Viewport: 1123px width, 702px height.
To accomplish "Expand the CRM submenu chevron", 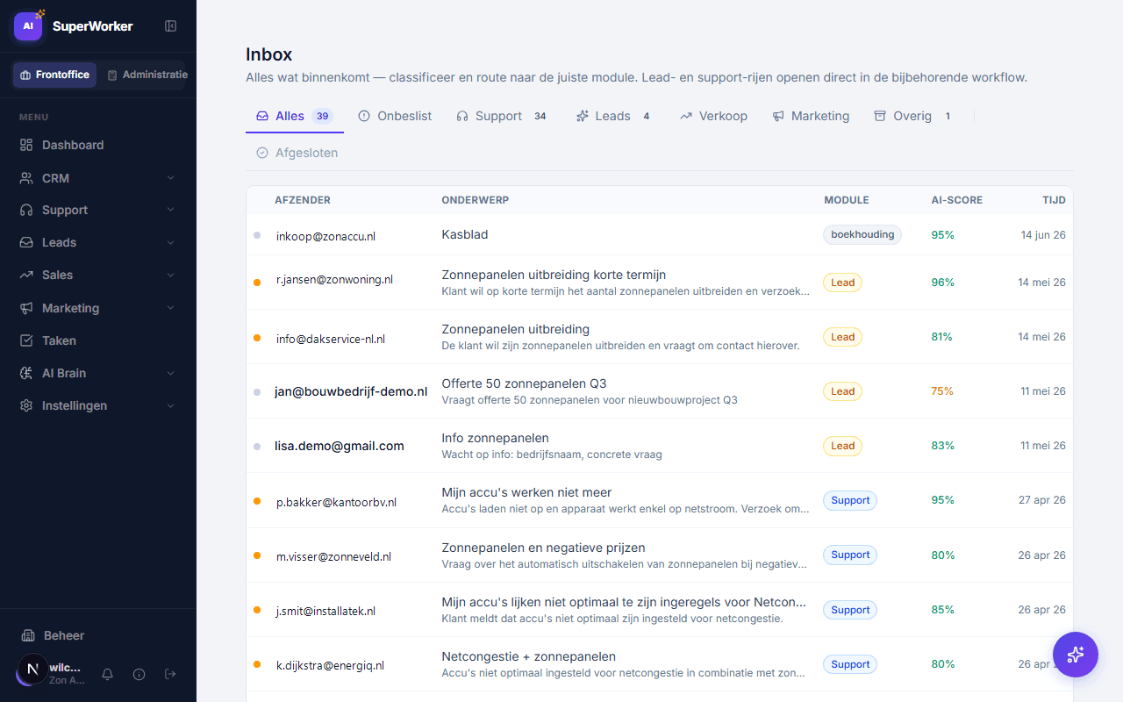I will 170,178.
